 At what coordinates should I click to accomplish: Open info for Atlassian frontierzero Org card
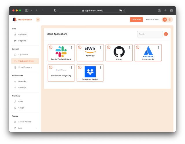(x=138, y=47)
